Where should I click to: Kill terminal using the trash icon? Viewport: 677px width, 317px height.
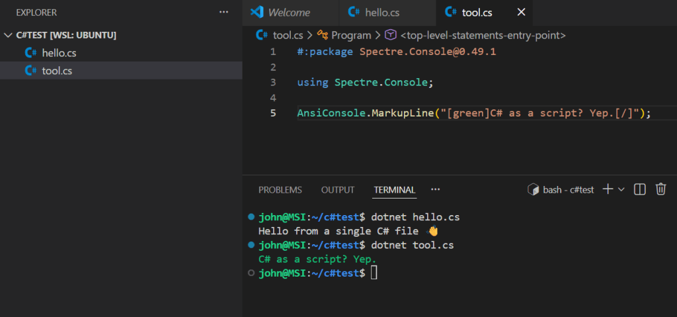tap(660, 189)
